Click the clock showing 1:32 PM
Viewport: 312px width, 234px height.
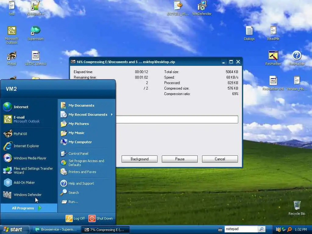pos(301,229)
